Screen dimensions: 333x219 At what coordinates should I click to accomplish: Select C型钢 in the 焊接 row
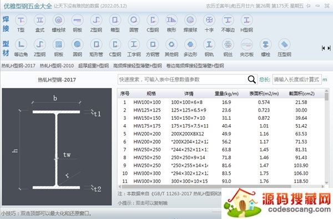[153, 21]
